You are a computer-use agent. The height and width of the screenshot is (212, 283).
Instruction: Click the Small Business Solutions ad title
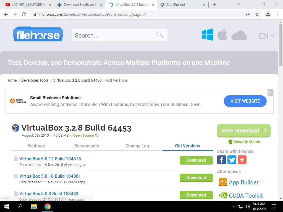[x=55, y=98]
